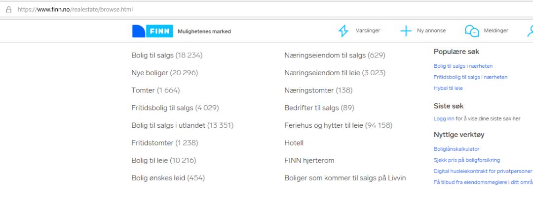Open Feriehus og hytter til leie
Image resolution: width=533 pixels, height=202 pixels.
[x=338, y=125]
